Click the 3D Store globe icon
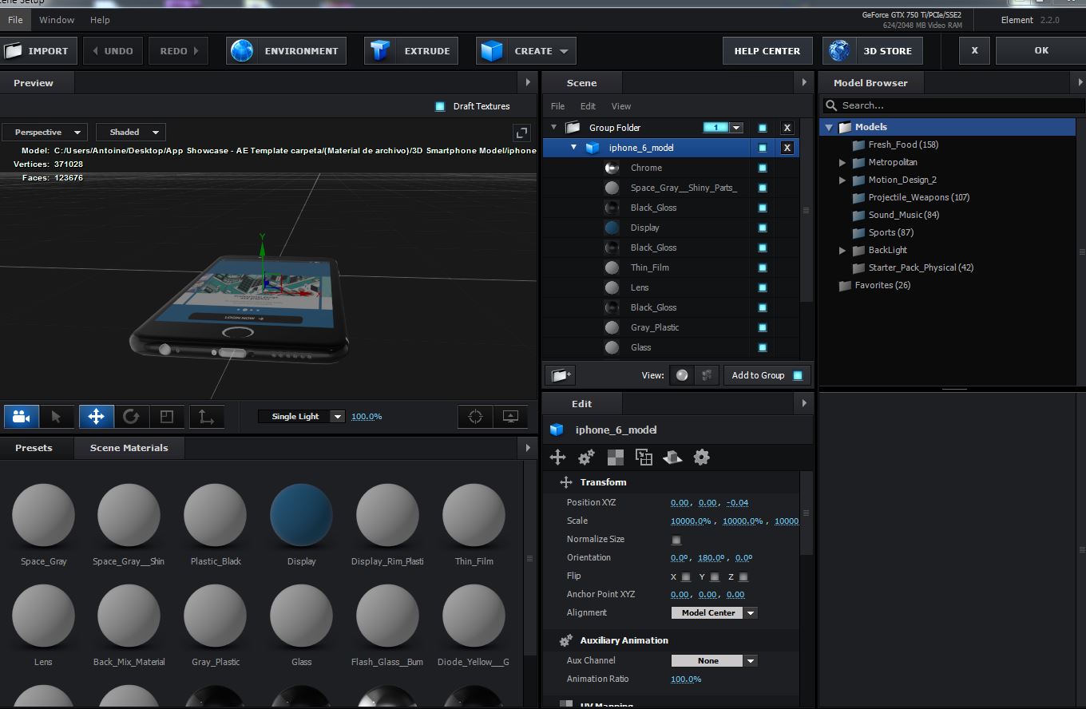 839,51
